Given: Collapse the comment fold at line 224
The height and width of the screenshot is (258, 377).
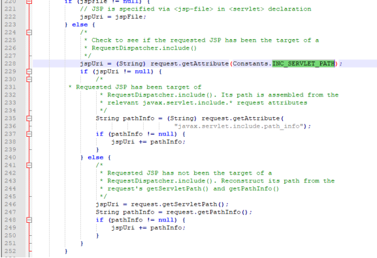Looking at the screenshot, I should (29, 33).
